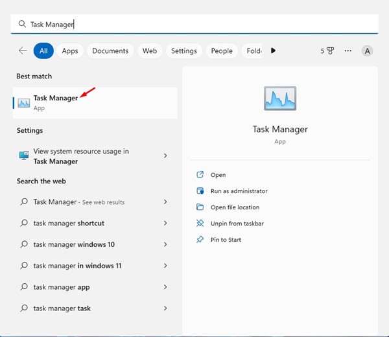
Task: Click the Task Manager icon in best match
Action: (24, 103)
